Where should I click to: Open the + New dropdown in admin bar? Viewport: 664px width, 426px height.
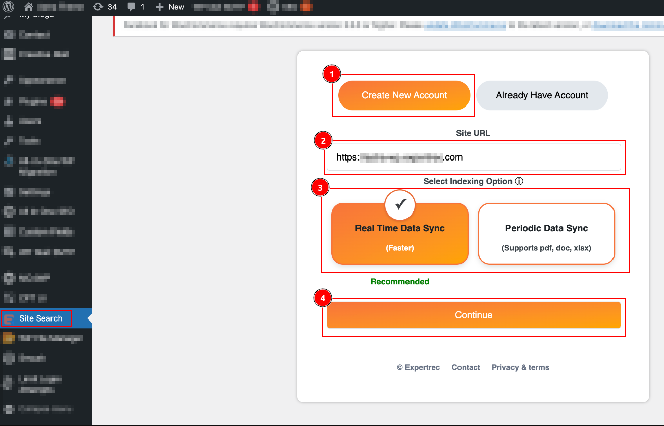(170, 7)
